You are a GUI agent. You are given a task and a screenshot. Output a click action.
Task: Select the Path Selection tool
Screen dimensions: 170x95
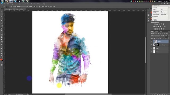click(x=2, y=49)
